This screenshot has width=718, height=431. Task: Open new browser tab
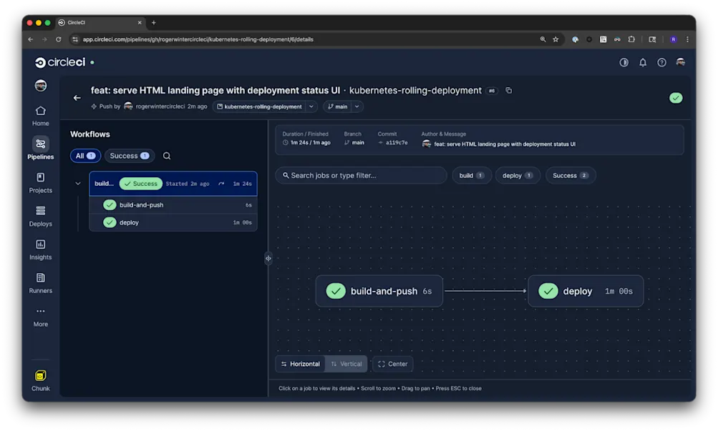pos(154,22)
